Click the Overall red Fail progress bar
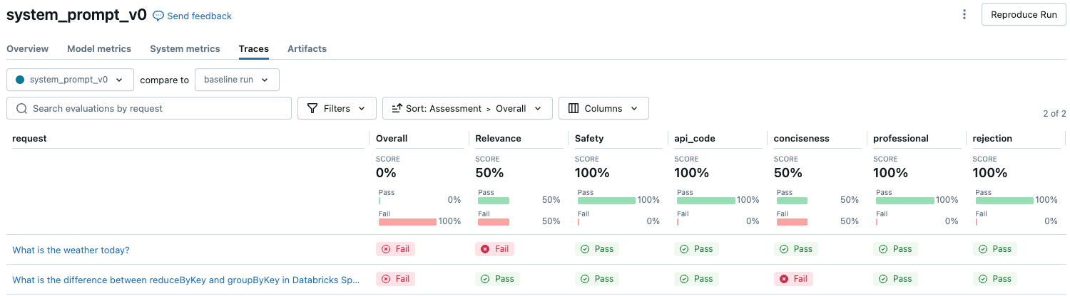Image resolution: width=1070 pixels, height=296 pixels. click(x=407, y=222)
